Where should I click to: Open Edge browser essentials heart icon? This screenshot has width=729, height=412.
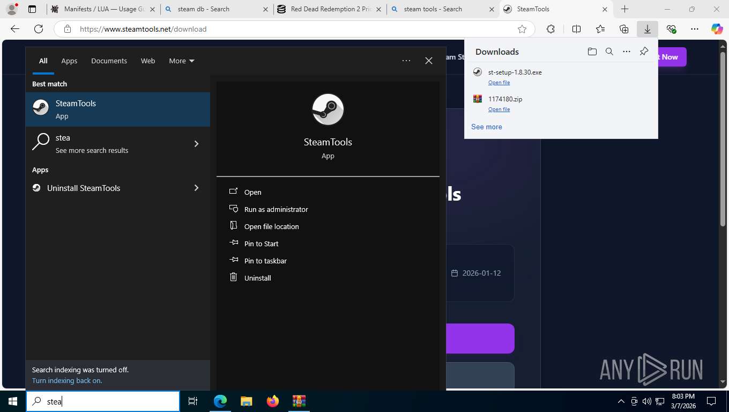pyautogui.click(x=671, y=29)
